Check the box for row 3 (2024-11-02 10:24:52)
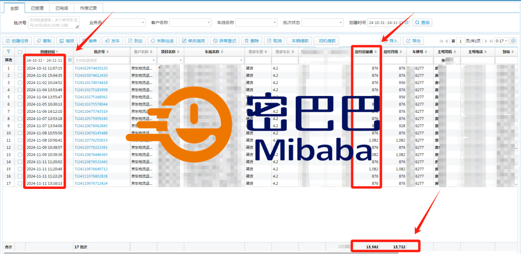 [x=20, y=82]
